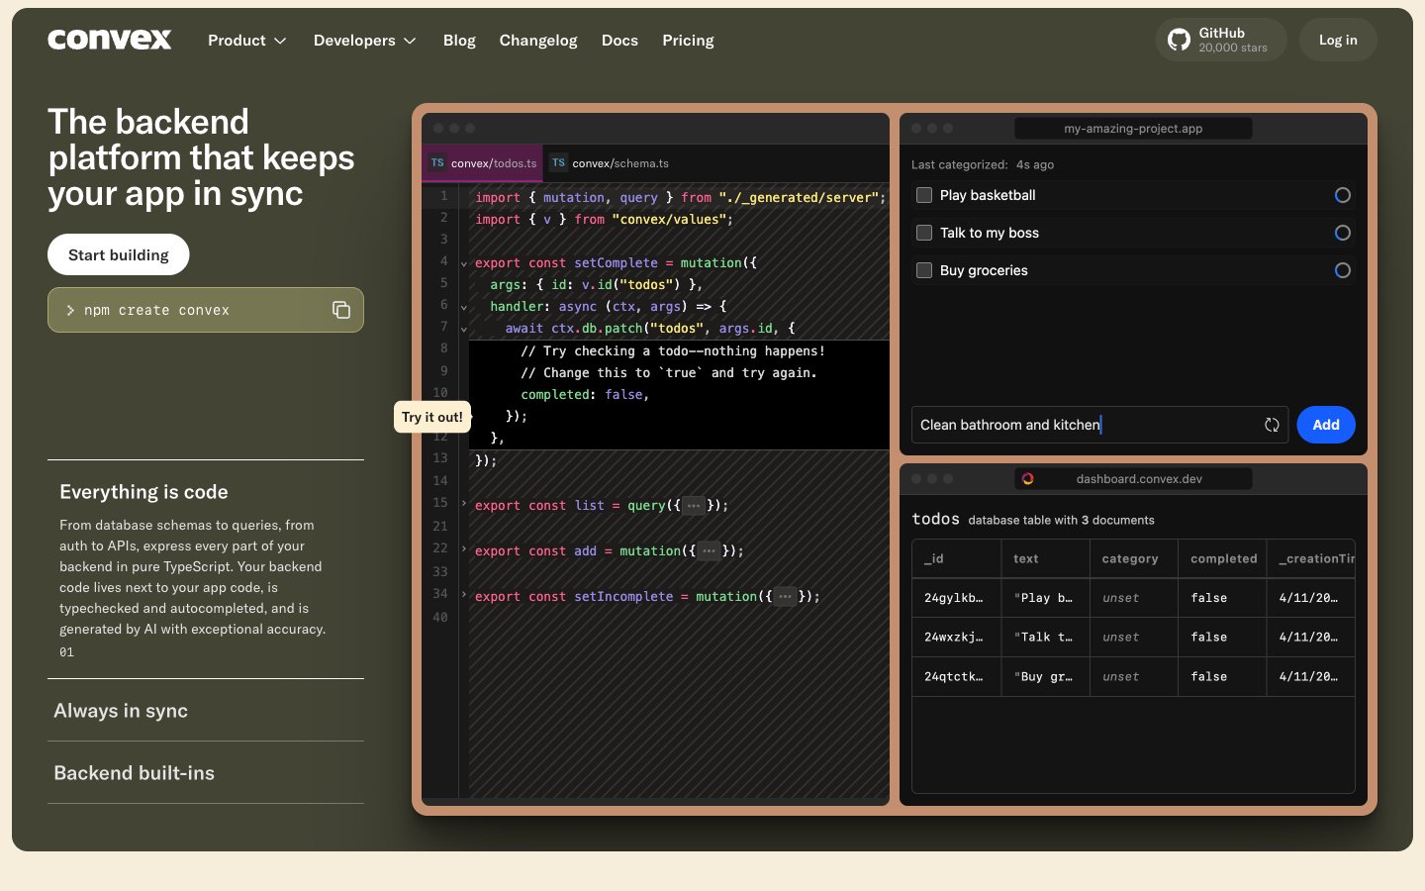Expand the Always in sync section
Screen dimensions: 1425x891
click(206, 711)
